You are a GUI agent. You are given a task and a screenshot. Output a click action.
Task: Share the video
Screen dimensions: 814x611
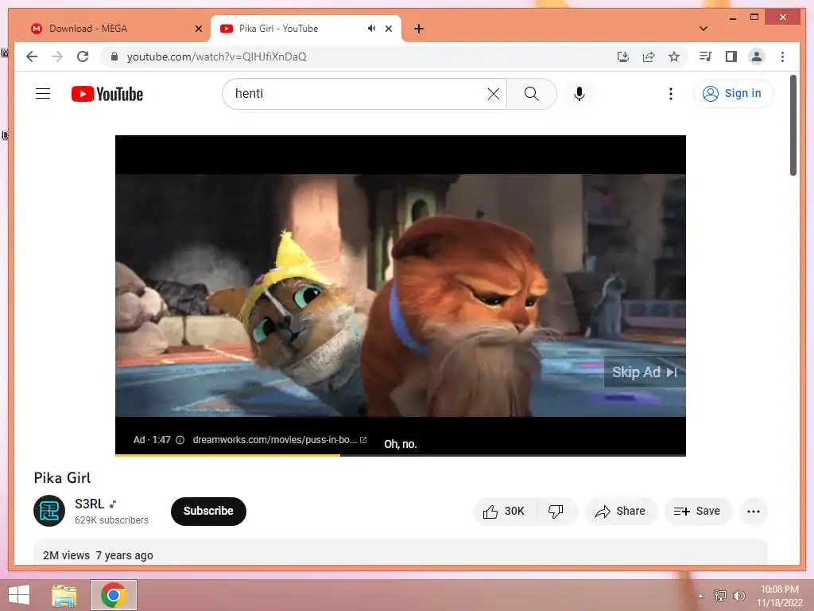click(621, 512)
